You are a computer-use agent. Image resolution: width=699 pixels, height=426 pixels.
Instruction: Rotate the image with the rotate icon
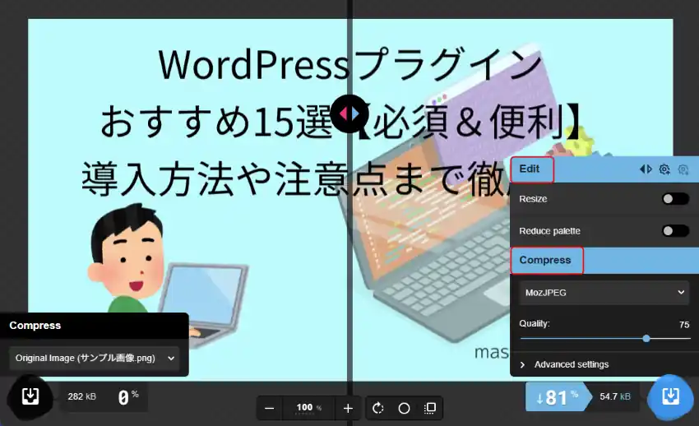(378, 408)
